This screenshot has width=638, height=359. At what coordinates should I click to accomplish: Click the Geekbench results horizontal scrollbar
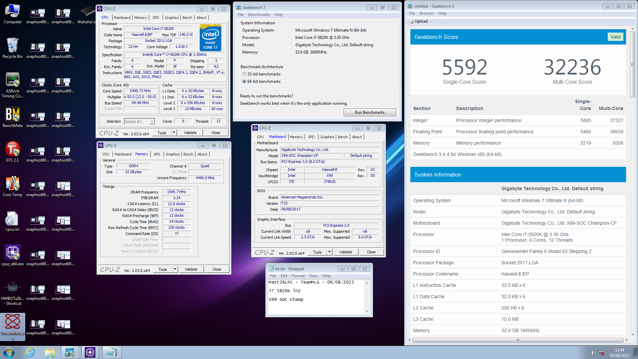pos(517,340)
